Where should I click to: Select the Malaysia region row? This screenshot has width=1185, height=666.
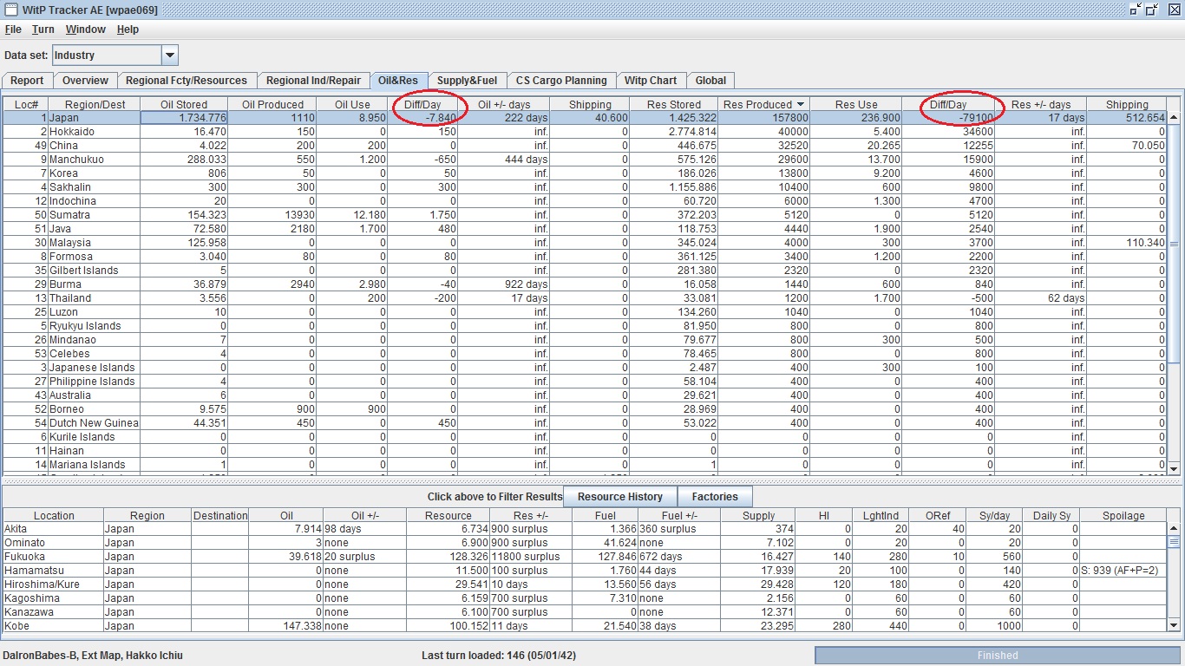coord(585,243)
